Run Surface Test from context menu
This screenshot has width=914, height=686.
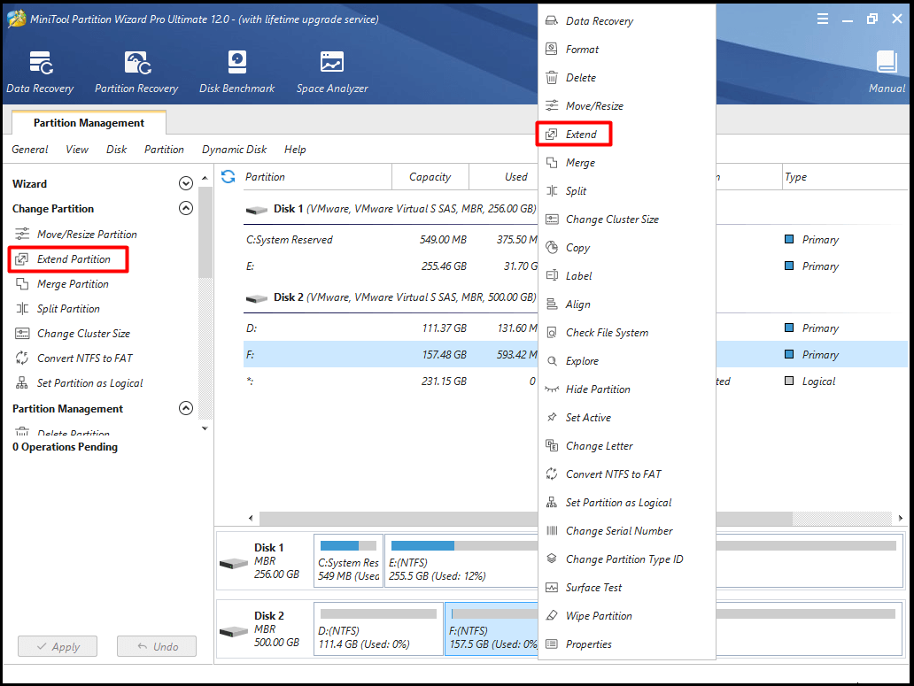point(627,588)
